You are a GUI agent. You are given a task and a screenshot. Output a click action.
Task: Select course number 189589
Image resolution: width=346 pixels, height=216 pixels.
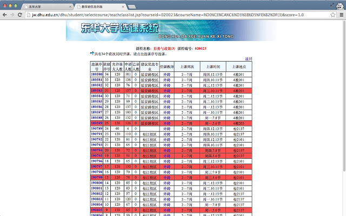point(97,123)
